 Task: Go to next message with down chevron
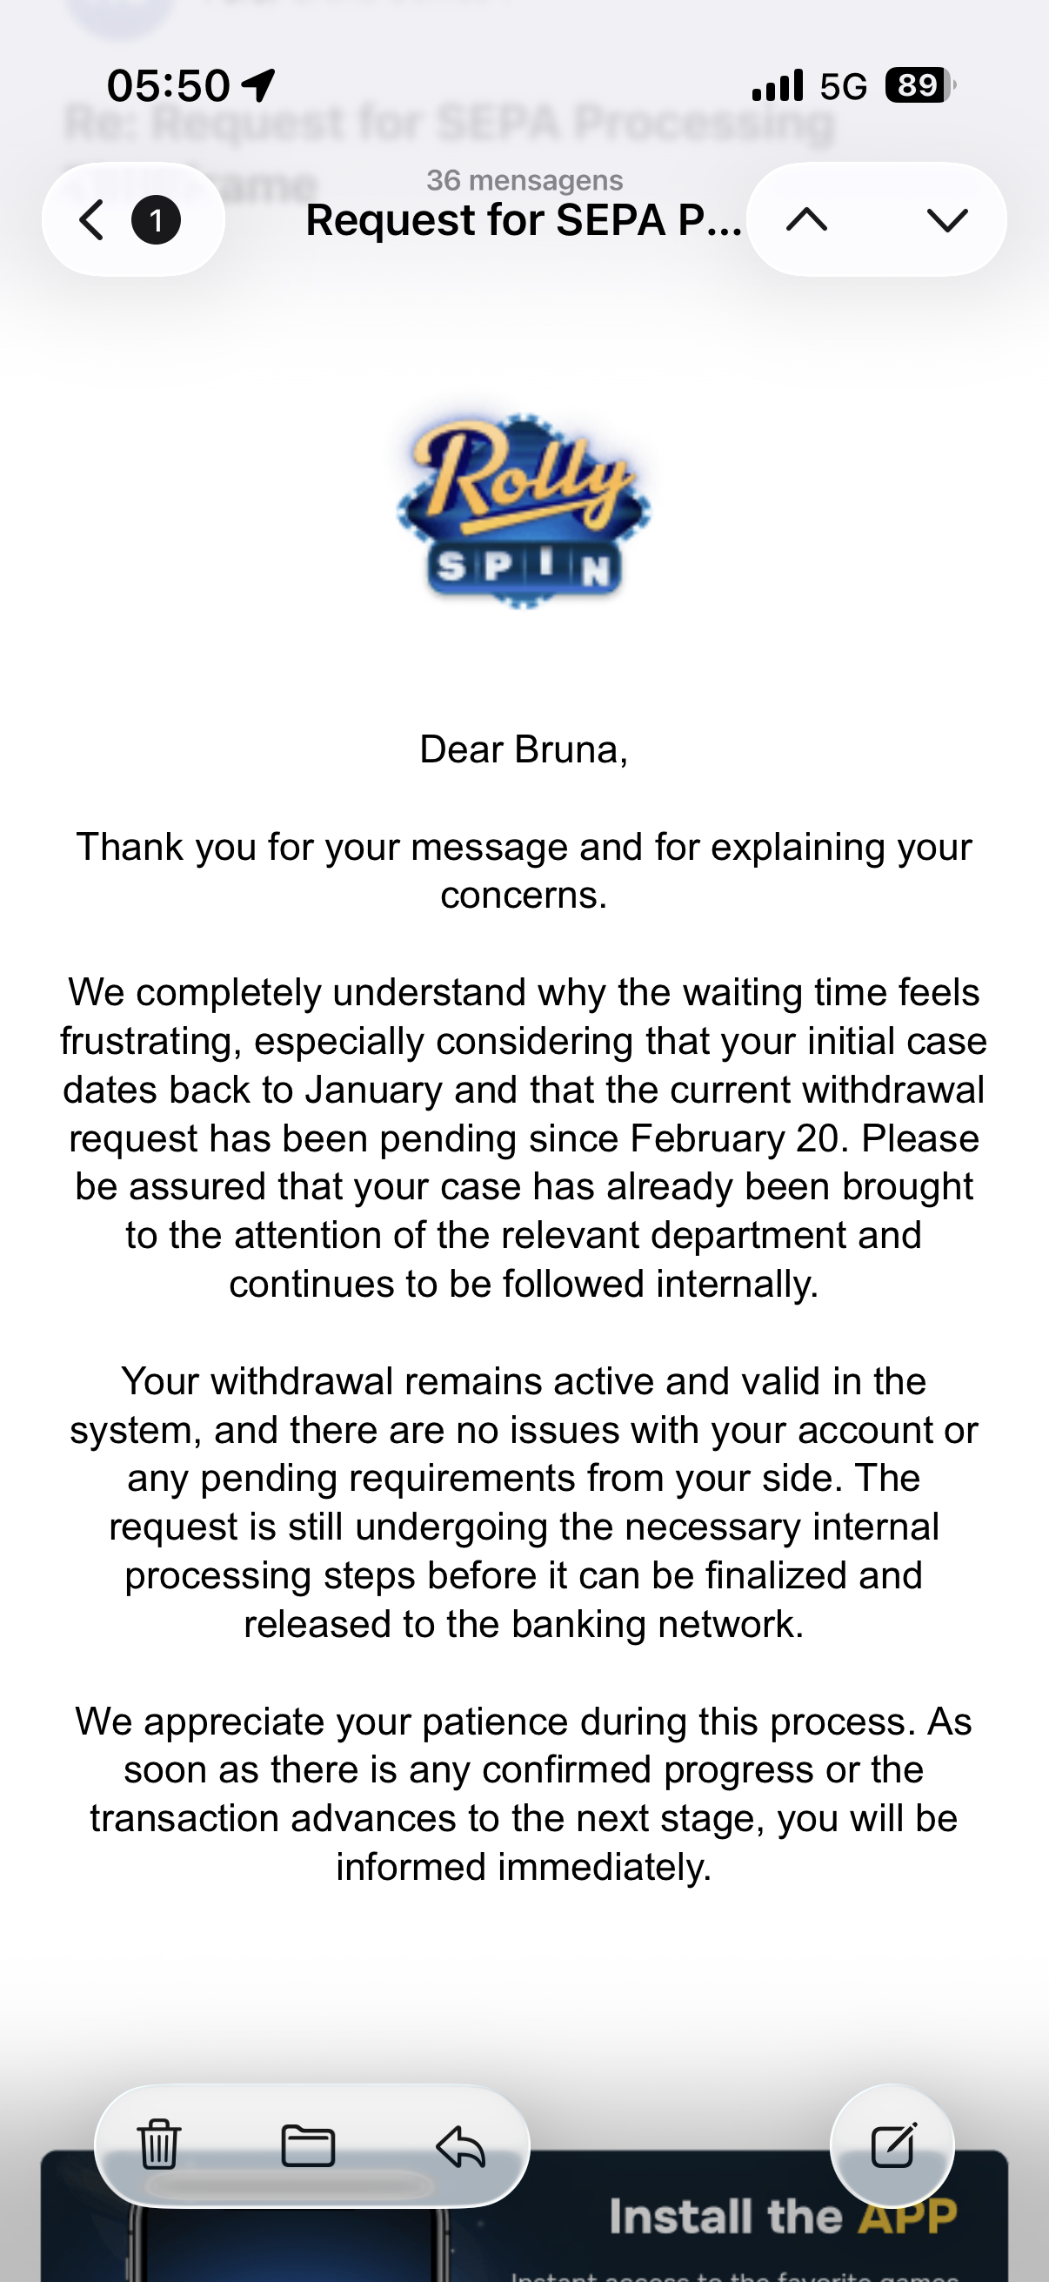(x=946, y=219)
